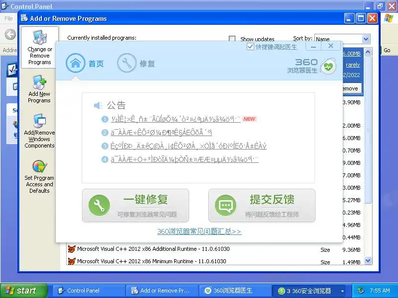Viewport: 398px width, 298px height.
Task: Expand the 360安全浏览器 taskbar group
Action: pos(342,291)
